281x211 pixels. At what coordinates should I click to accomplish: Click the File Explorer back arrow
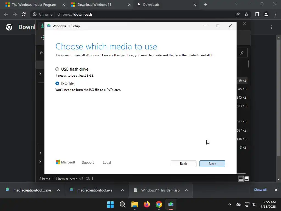[x=41, y=53]
